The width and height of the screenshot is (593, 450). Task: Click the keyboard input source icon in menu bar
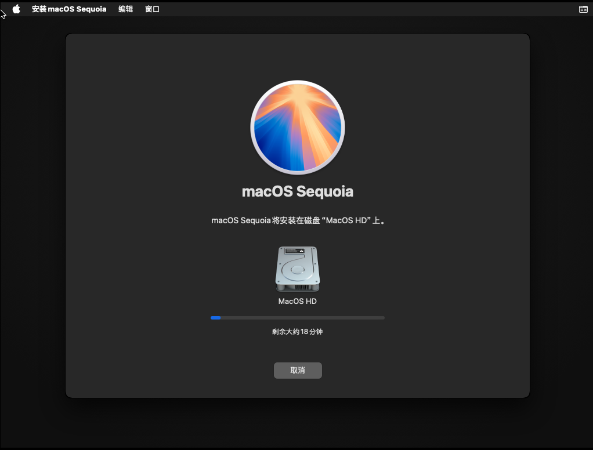(x=583, y=9)
